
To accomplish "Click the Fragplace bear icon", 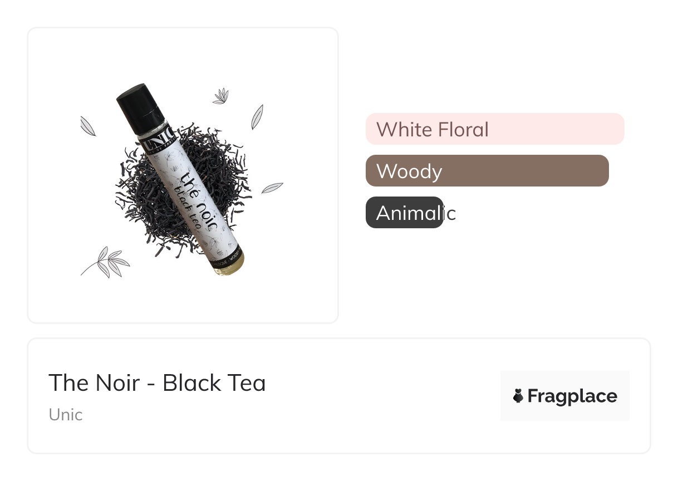I will tap(518, 396).
